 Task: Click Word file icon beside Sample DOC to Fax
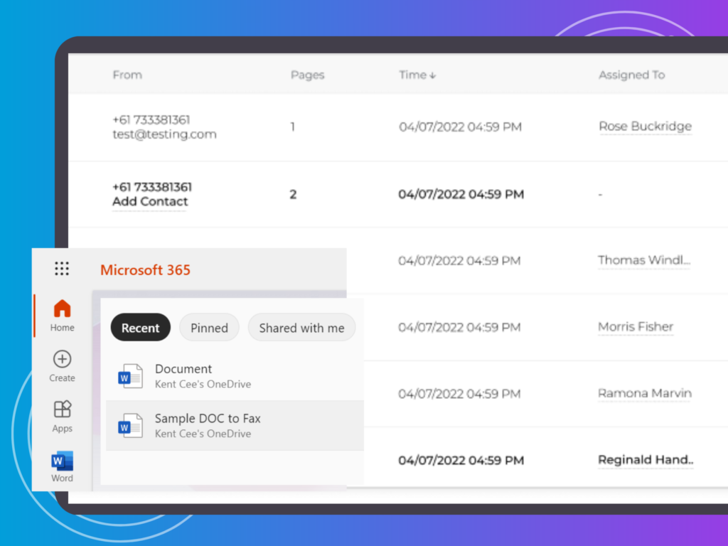point(131,426)
